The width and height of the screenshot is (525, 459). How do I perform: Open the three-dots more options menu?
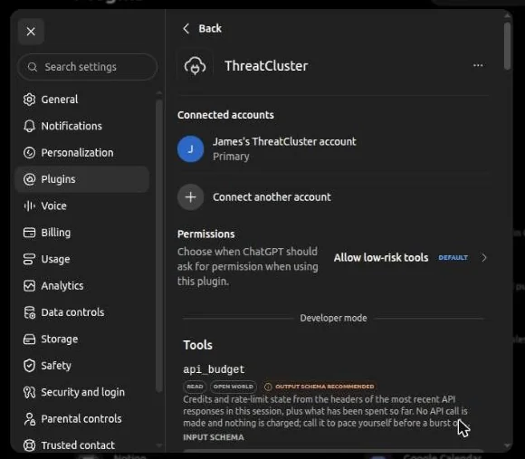(x=478, y=65)
